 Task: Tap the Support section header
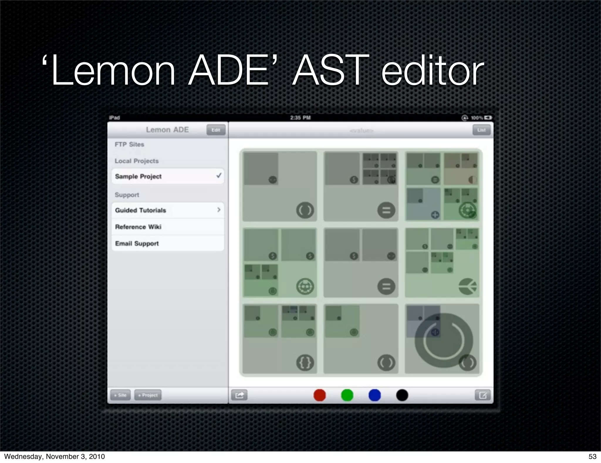coord(127,195)
